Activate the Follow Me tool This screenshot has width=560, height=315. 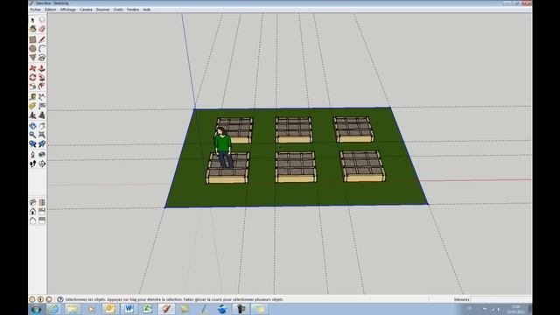(42, 77)
